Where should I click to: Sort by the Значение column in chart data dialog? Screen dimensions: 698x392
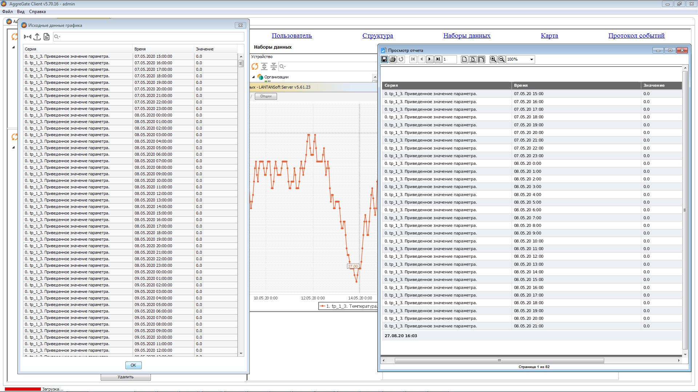tap(216, 49)
